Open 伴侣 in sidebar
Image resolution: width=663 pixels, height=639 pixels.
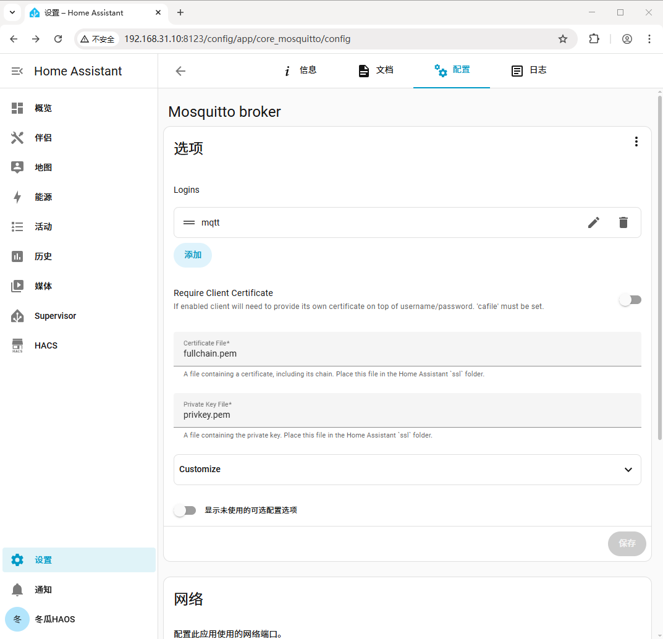78,138
